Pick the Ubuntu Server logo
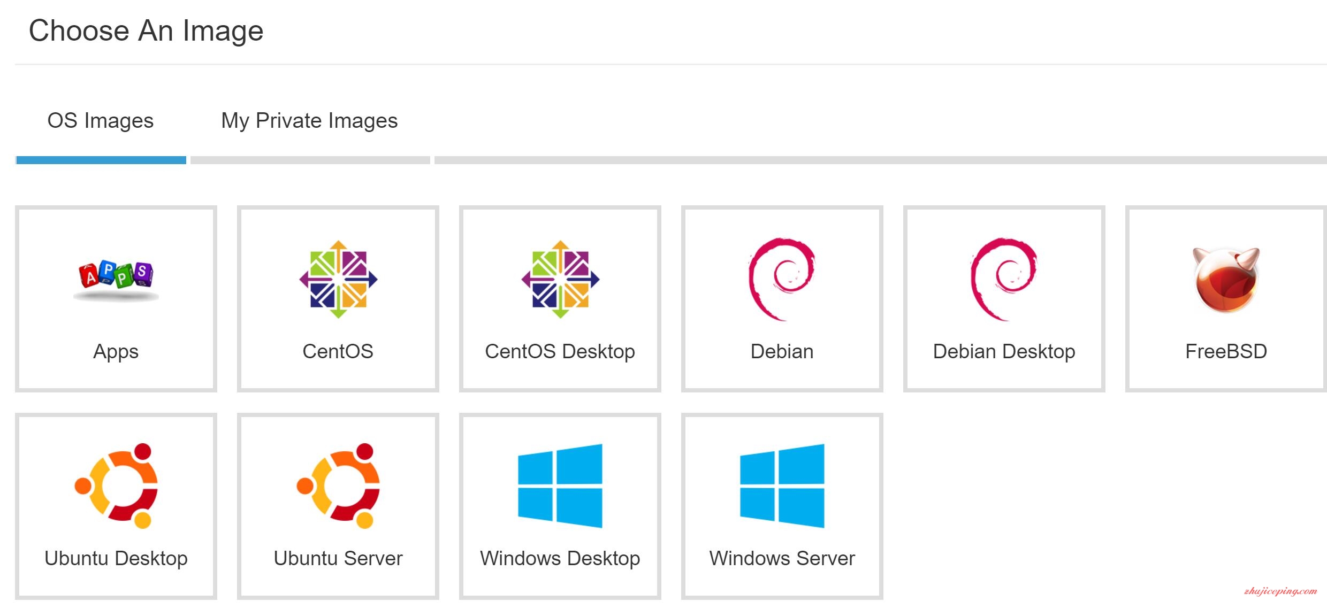The width and height of the screenshot is (1327, 609). point(338,485)
